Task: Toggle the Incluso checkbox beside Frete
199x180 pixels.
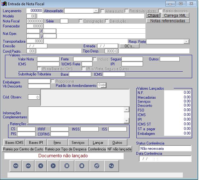Action: (x=95, y=59)
